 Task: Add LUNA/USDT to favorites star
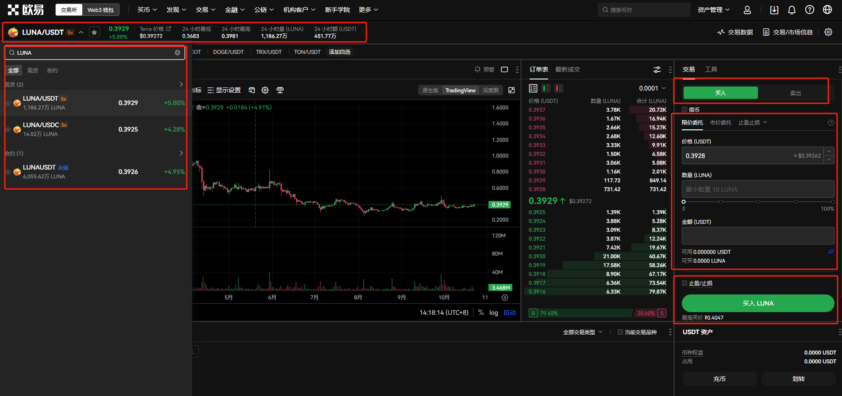pyautogui.click(x=94, y=32)
